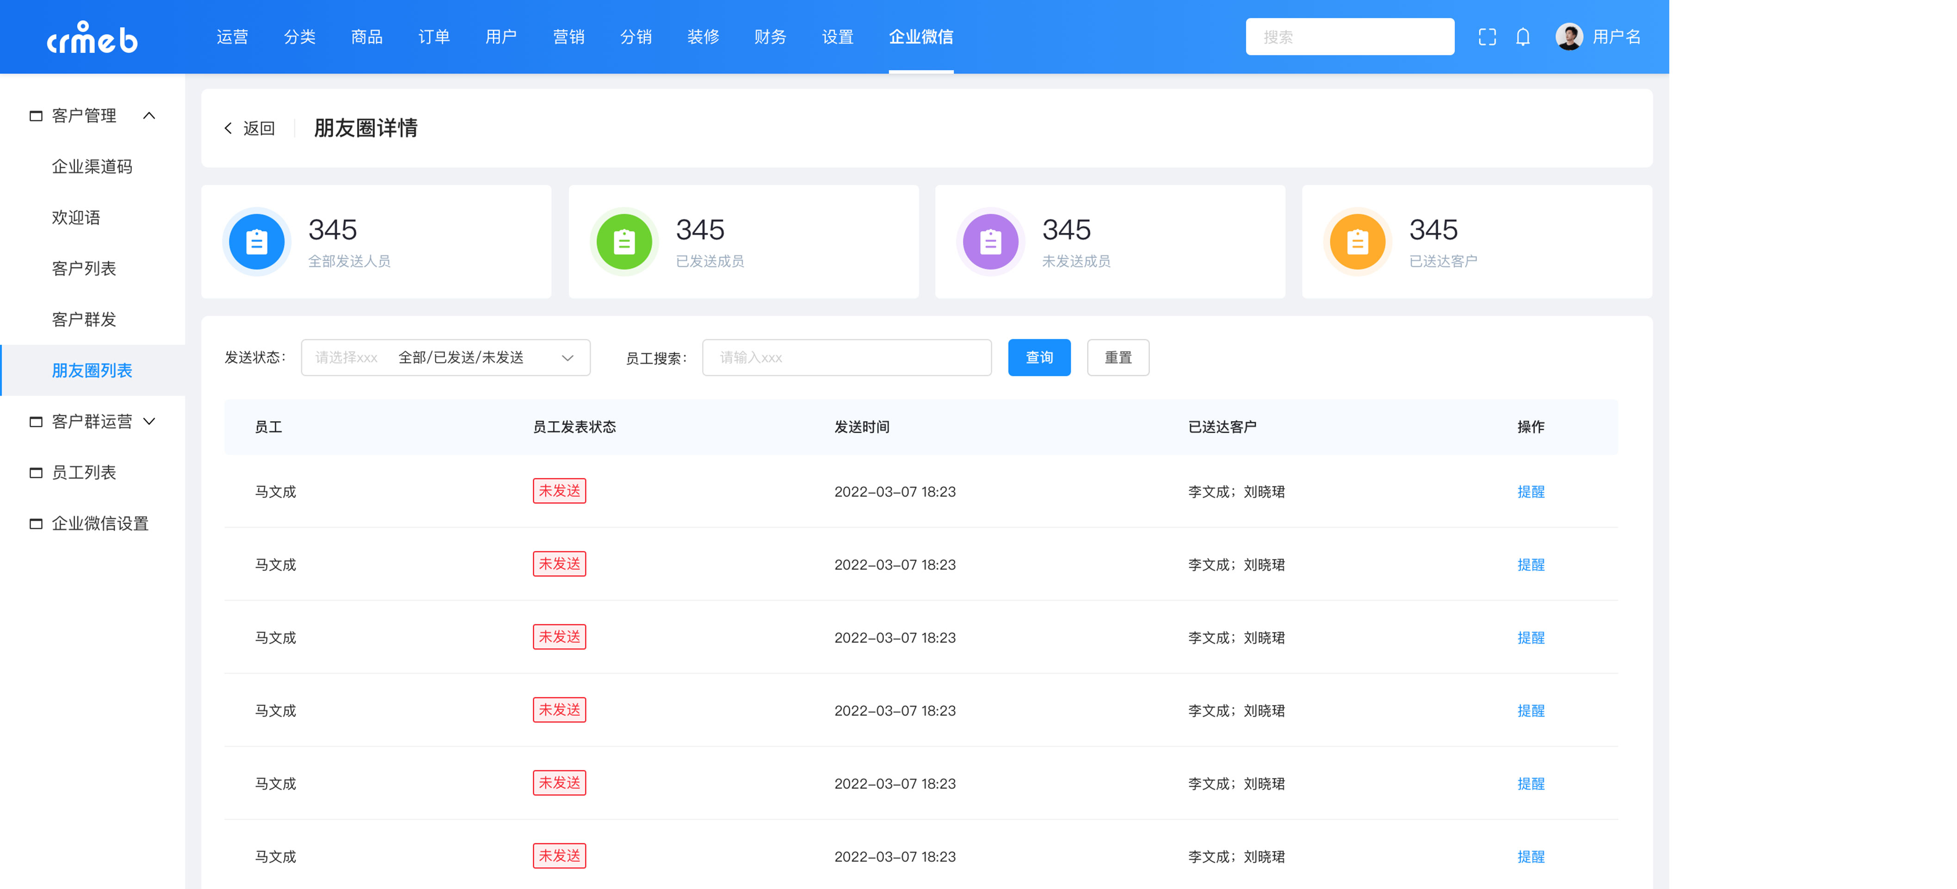The height and width of the screenshot is (889, 1957).
Task: Click the 重置 button
Action: pos(1118,357)
